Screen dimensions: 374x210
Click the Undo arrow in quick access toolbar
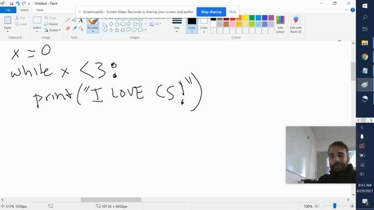[x=18, y=3]
